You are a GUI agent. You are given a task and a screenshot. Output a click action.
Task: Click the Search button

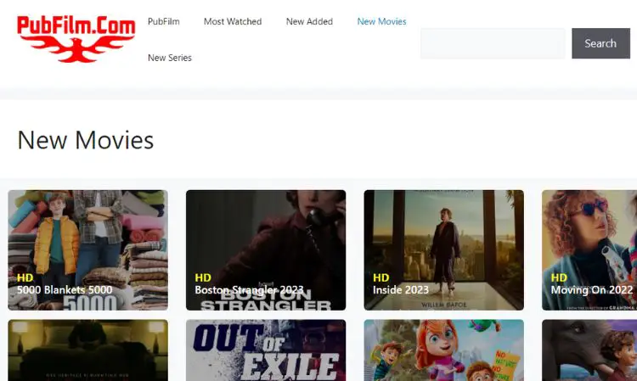click(600, 43)
